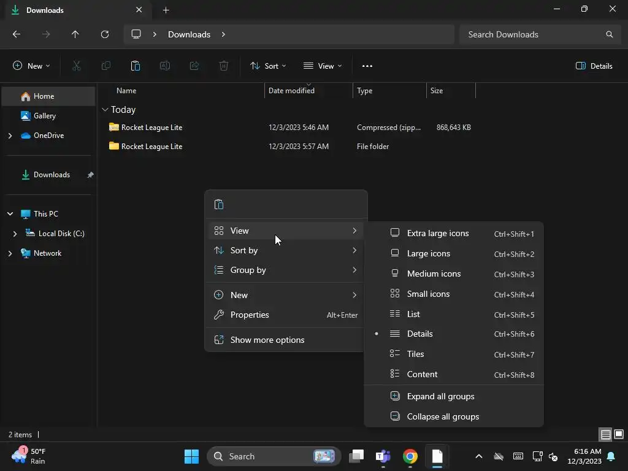Select Show more options in context menu

286,340
